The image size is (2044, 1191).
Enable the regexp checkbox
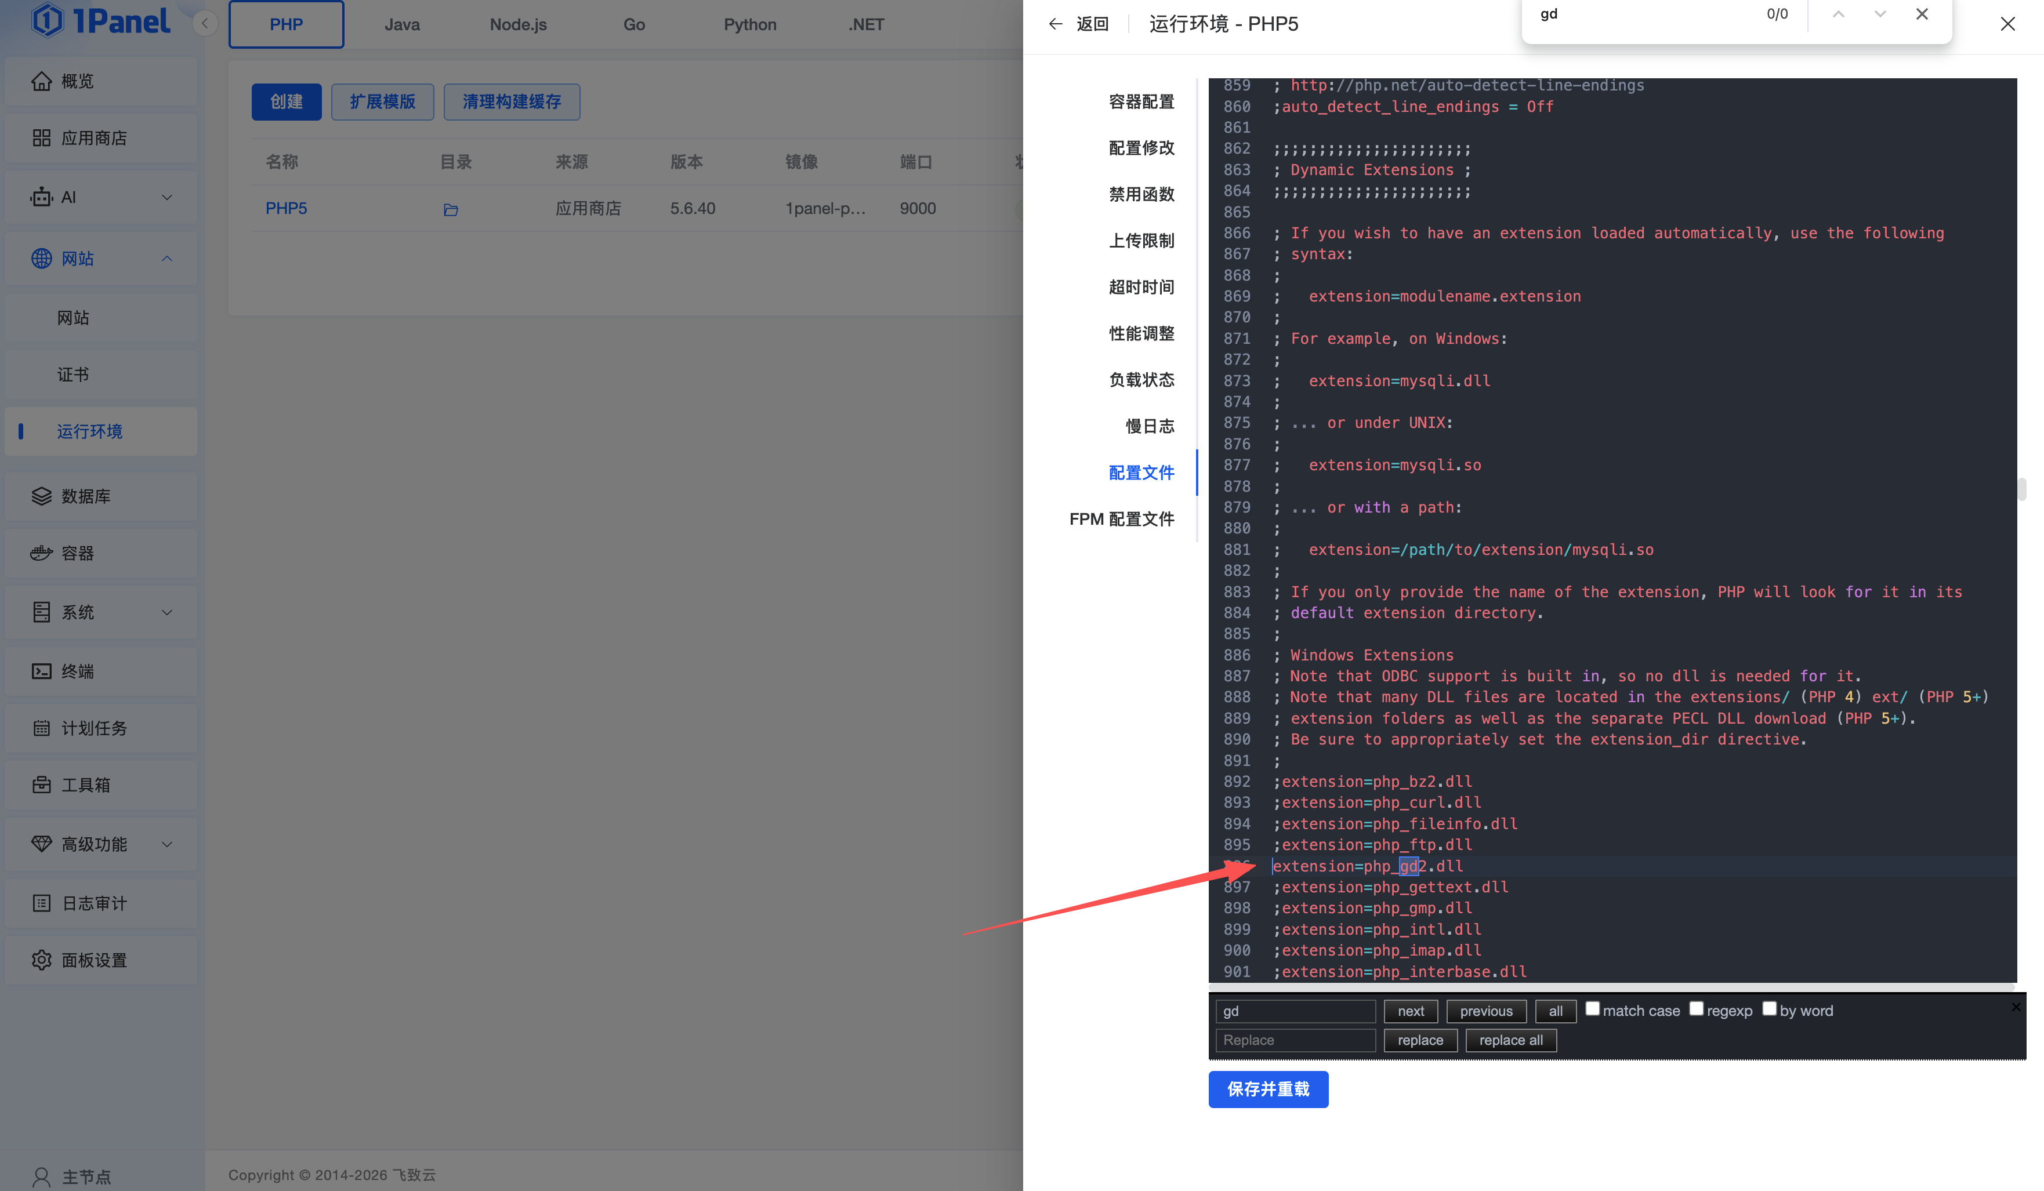[1696, 1008]
